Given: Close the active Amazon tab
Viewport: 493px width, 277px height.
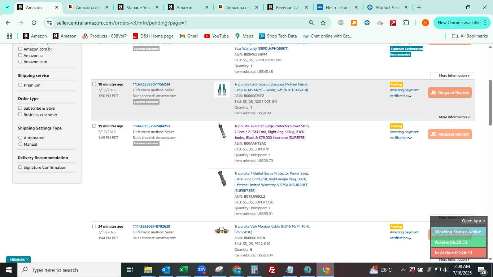Looking at the screenshot, I should tap(57, 7).
